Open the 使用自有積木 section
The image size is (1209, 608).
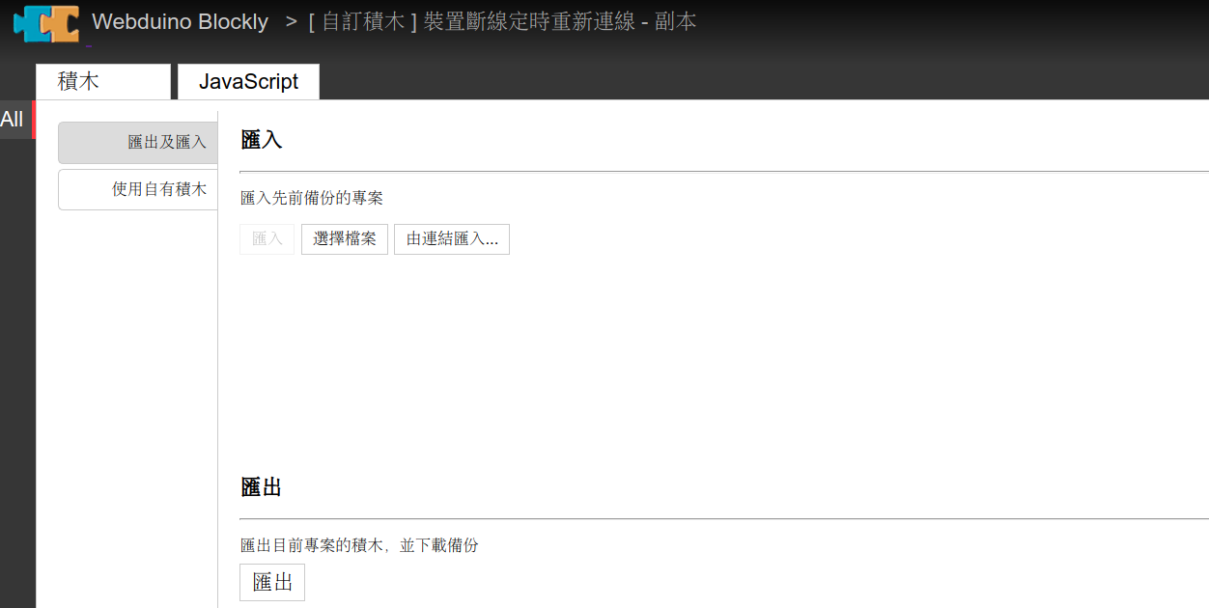(x=138, y=189)
